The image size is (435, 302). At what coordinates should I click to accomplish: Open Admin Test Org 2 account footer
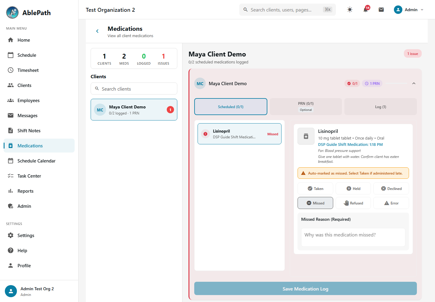39,291
